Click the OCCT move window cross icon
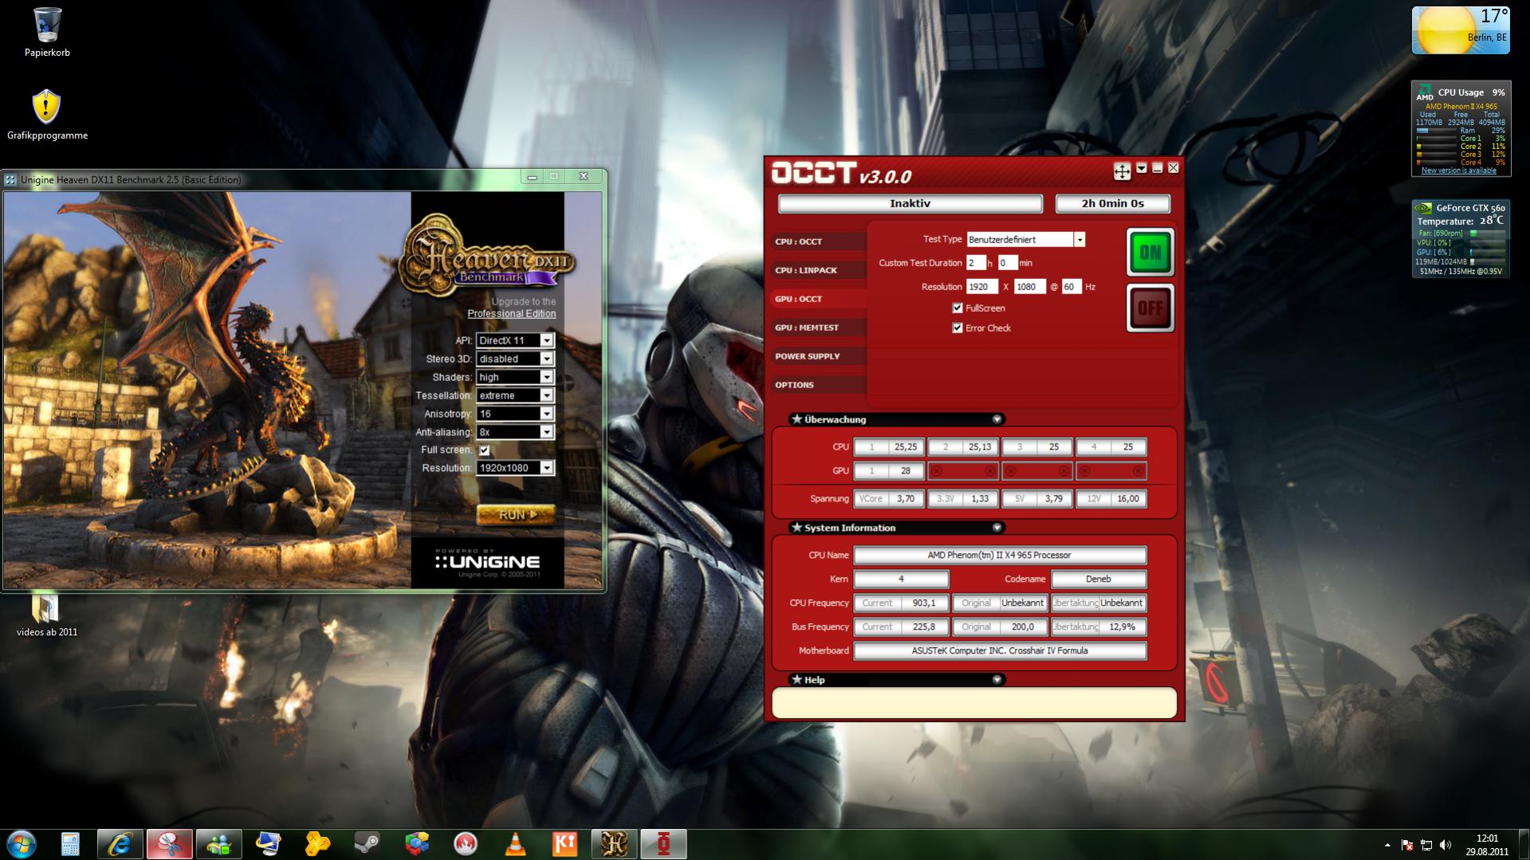The width and height of the screenshot is (1530, 860). 1122,171
